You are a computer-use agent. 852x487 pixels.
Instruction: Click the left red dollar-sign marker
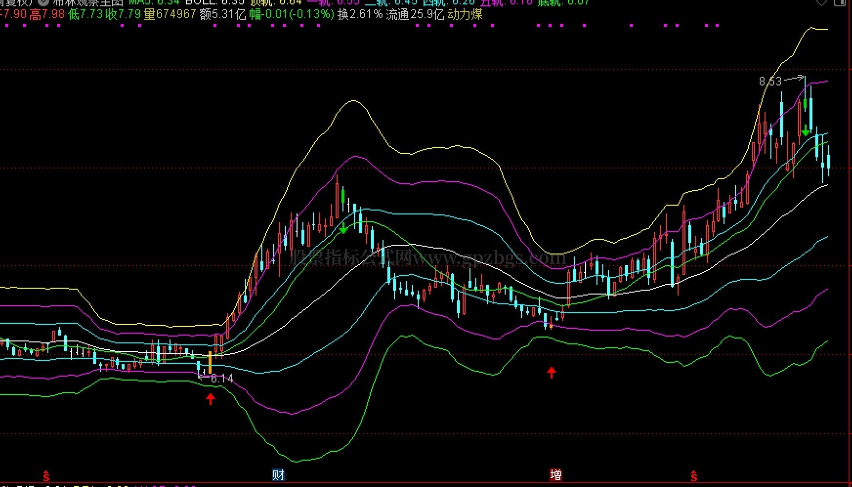[x=46, y=475]
